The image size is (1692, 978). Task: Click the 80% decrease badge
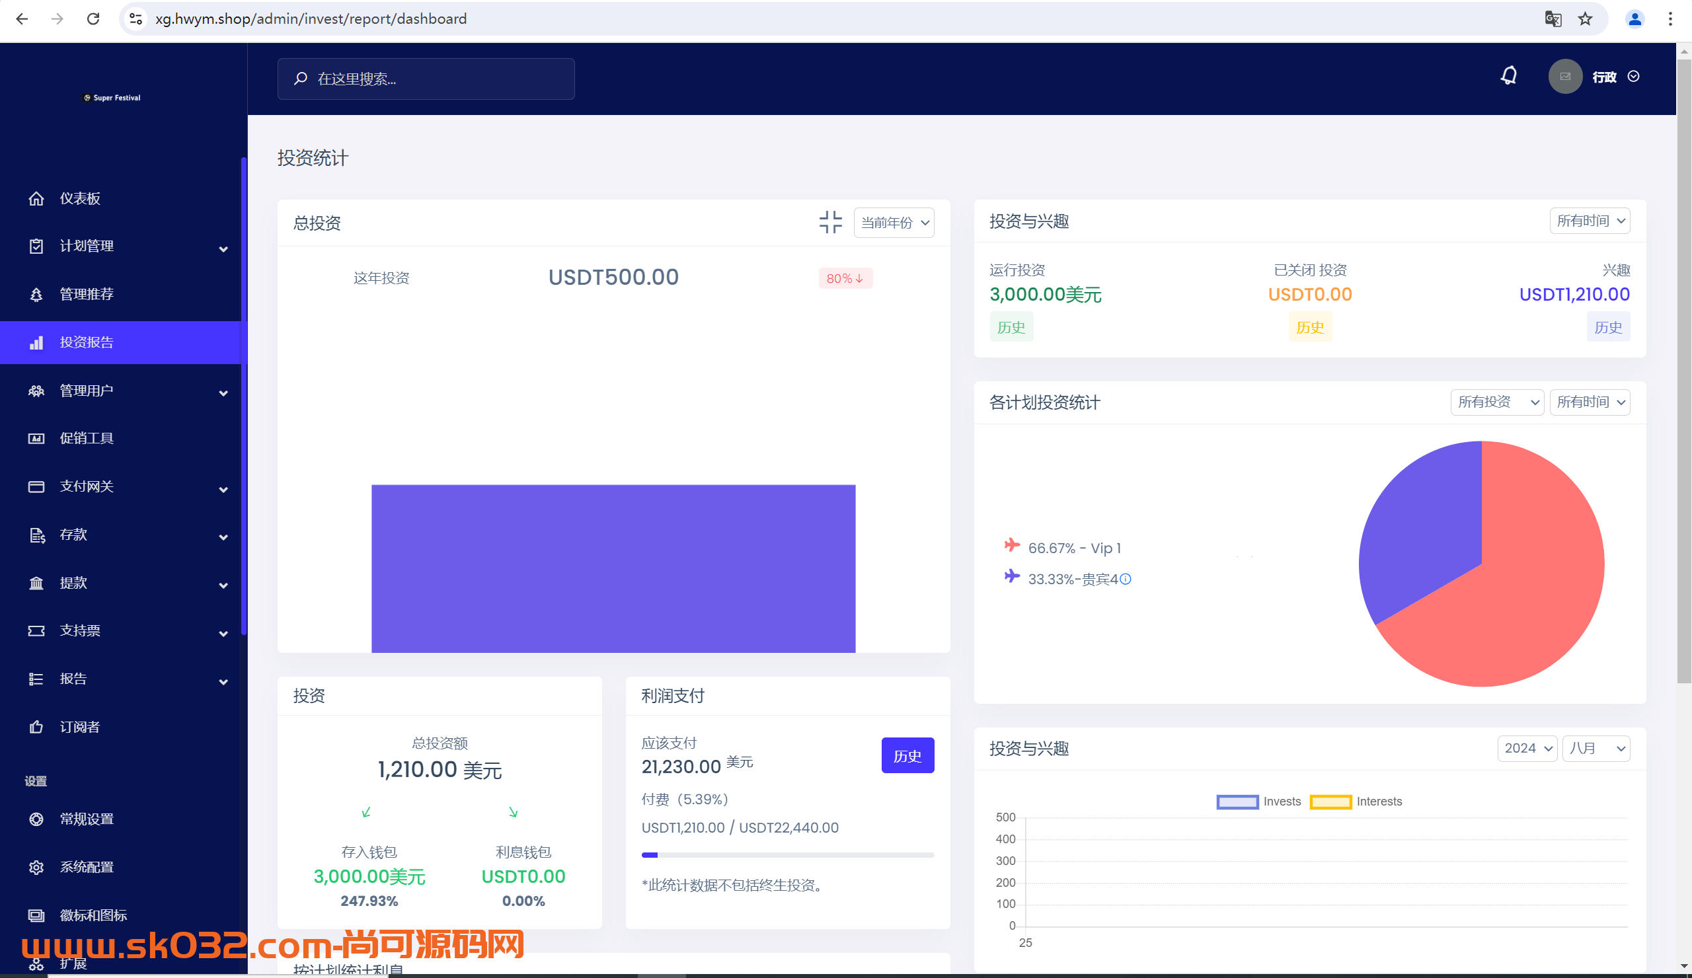coord(845,279)
